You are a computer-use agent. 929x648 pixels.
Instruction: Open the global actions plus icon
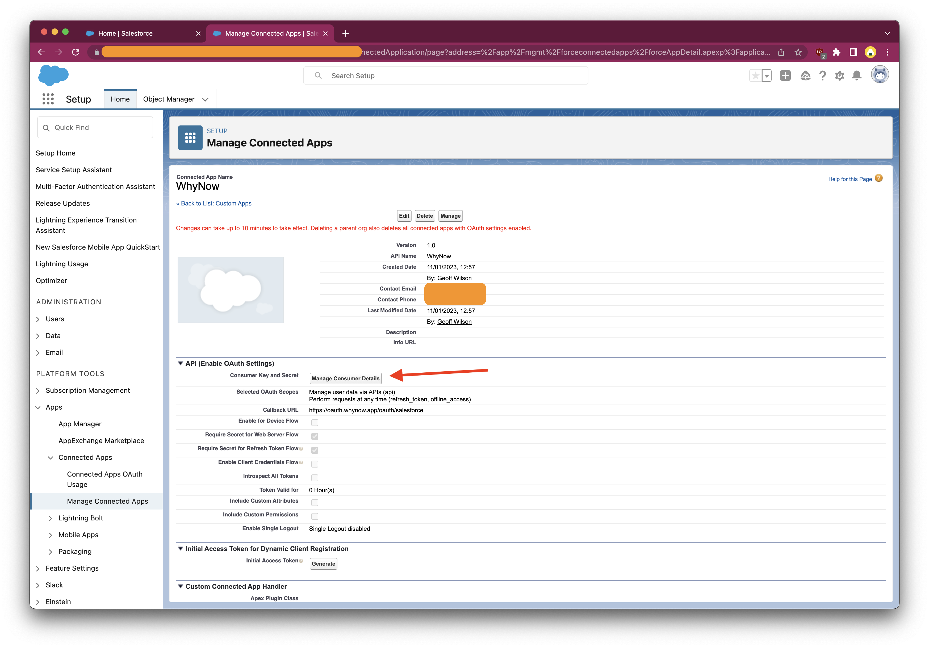coord(785,76)
